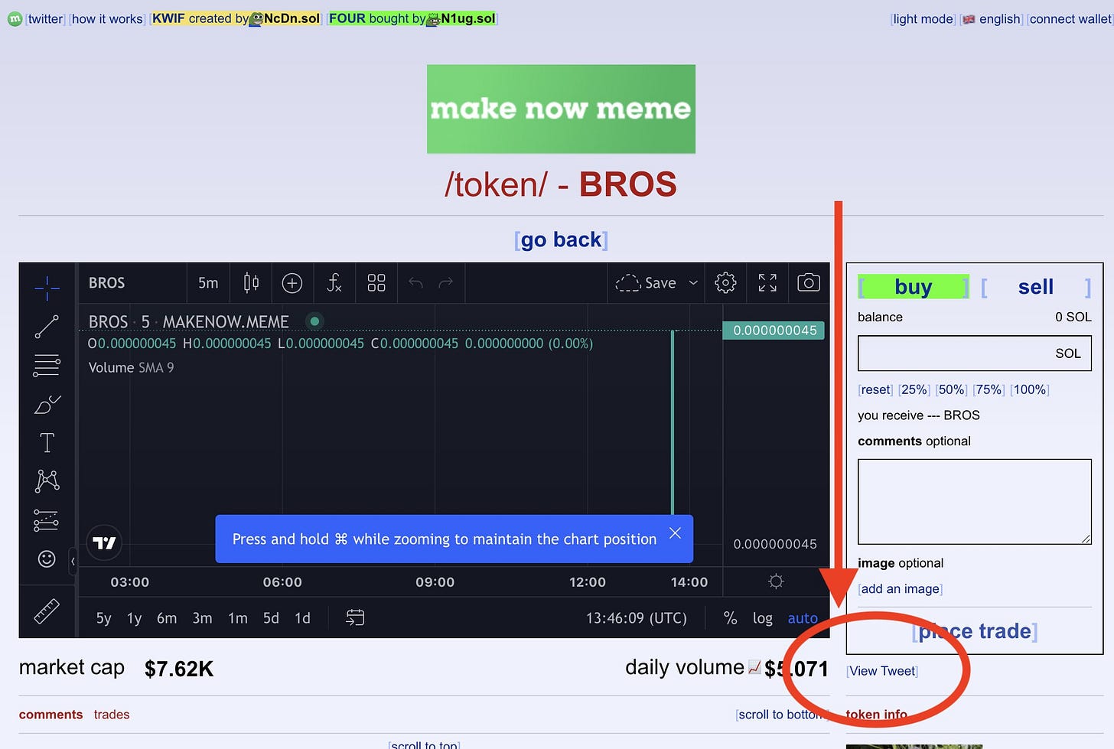Open the prediction and measurement tools
This screenshot has height=749, width=1114.
(x=47, y=520)
